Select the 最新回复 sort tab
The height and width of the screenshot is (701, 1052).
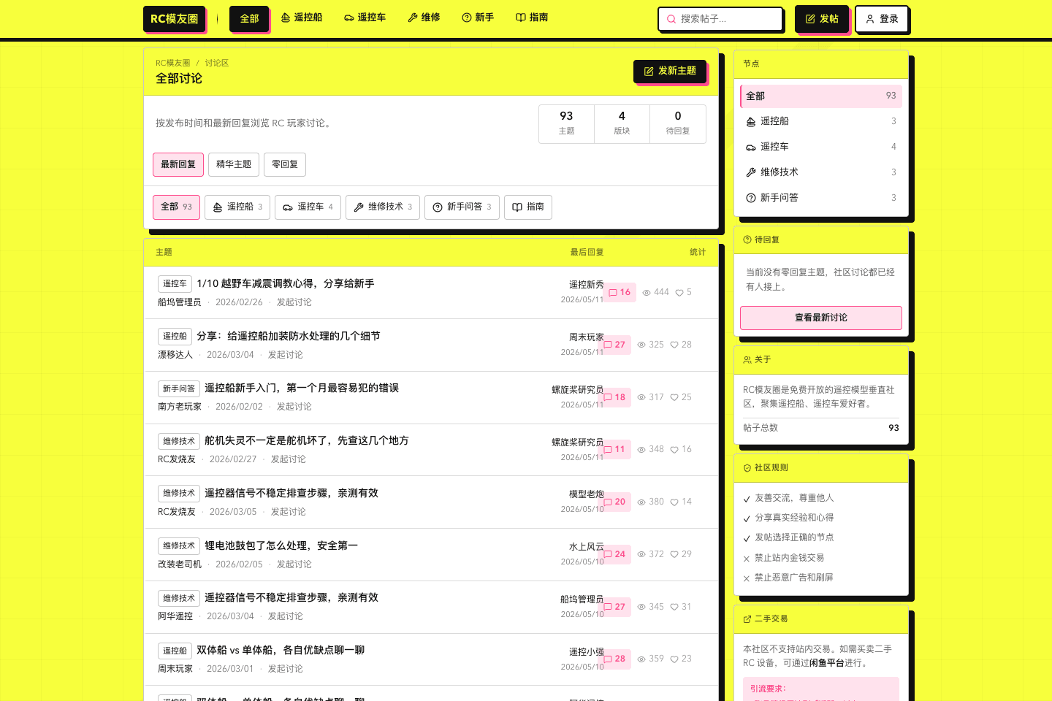click(x=178, y=164)
